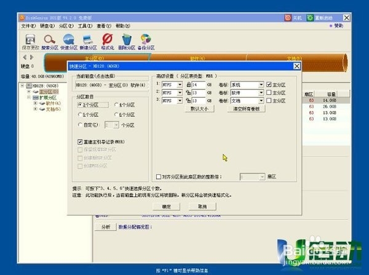This screenshot has width=369, height=275.
Task: Click the Analyze (分析) button
Action: coord(106,227)
